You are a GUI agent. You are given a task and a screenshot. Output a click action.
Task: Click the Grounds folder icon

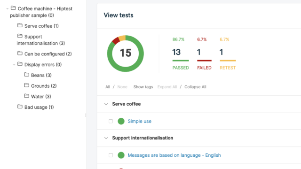pyautogui.click(x=26, y=85)
